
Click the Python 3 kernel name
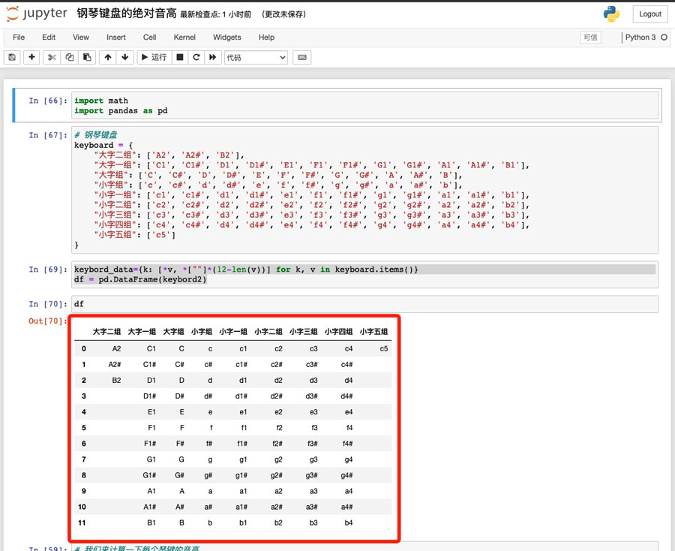tap(640, 38)
